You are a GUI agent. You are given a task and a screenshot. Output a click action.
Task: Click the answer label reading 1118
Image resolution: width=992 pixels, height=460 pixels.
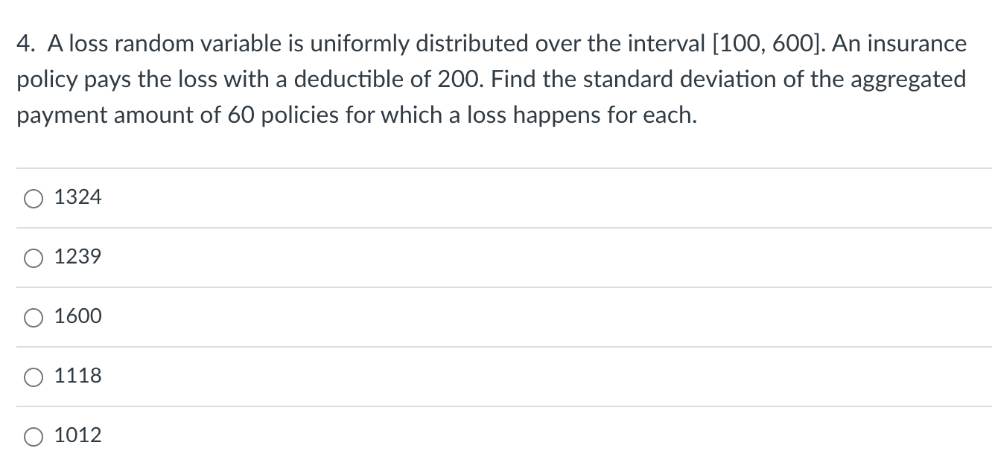(x=77, y=376)
